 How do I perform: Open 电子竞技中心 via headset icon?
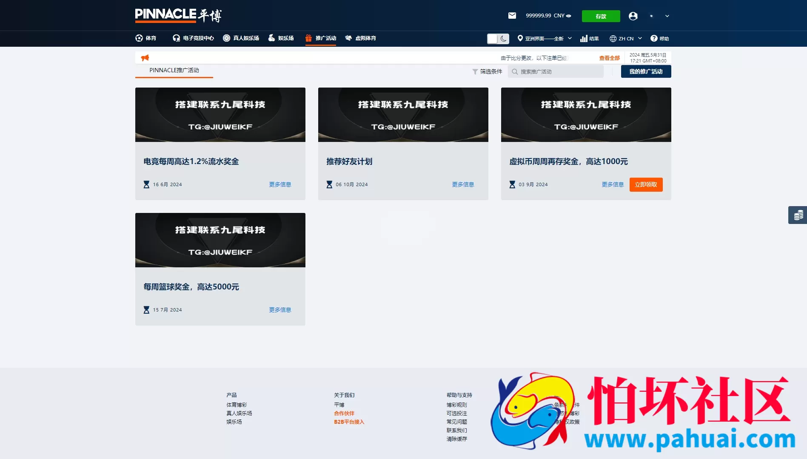[x=176, y=38]
